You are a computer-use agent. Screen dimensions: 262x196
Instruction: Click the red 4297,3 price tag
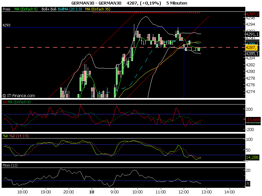click(252, 14)
